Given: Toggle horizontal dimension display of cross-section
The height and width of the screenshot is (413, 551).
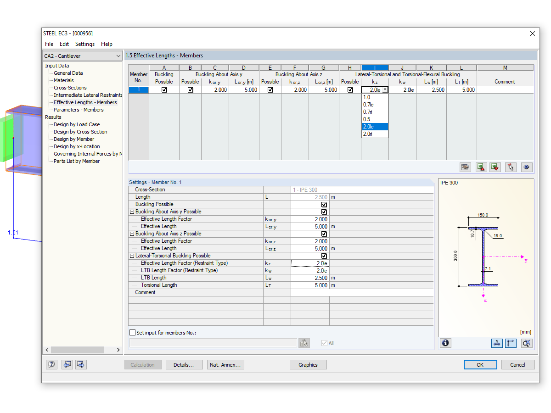Looking at the screenshot, I should [x=497, y=343].
